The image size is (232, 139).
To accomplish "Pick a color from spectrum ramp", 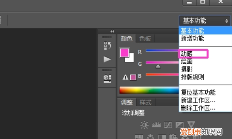I will tap(149, 90).
